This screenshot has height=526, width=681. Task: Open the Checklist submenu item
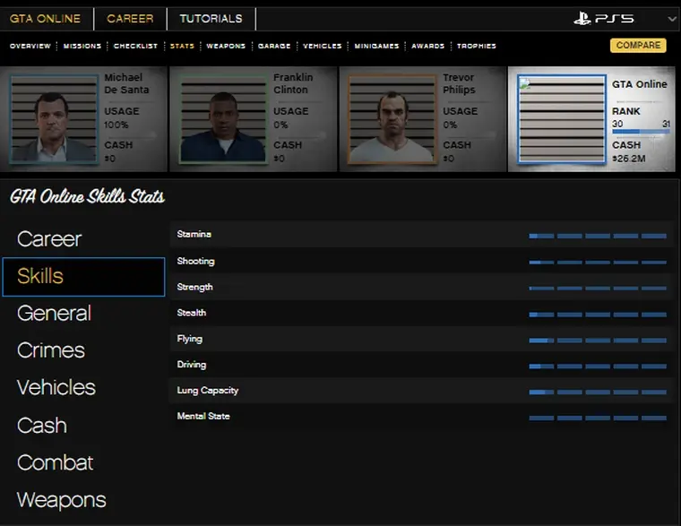[x=136, y=46]
